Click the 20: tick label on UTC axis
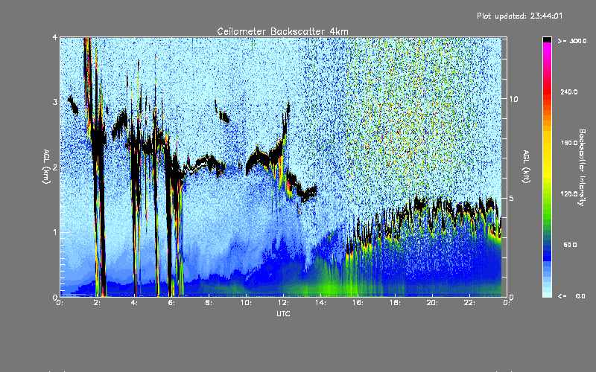Image resolution: width=596 pixels, height=372 pixels. click(x=432, y=303)
